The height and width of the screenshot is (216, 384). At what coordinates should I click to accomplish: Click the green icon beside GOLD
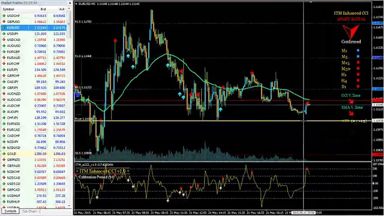click(x=4, y=154)
